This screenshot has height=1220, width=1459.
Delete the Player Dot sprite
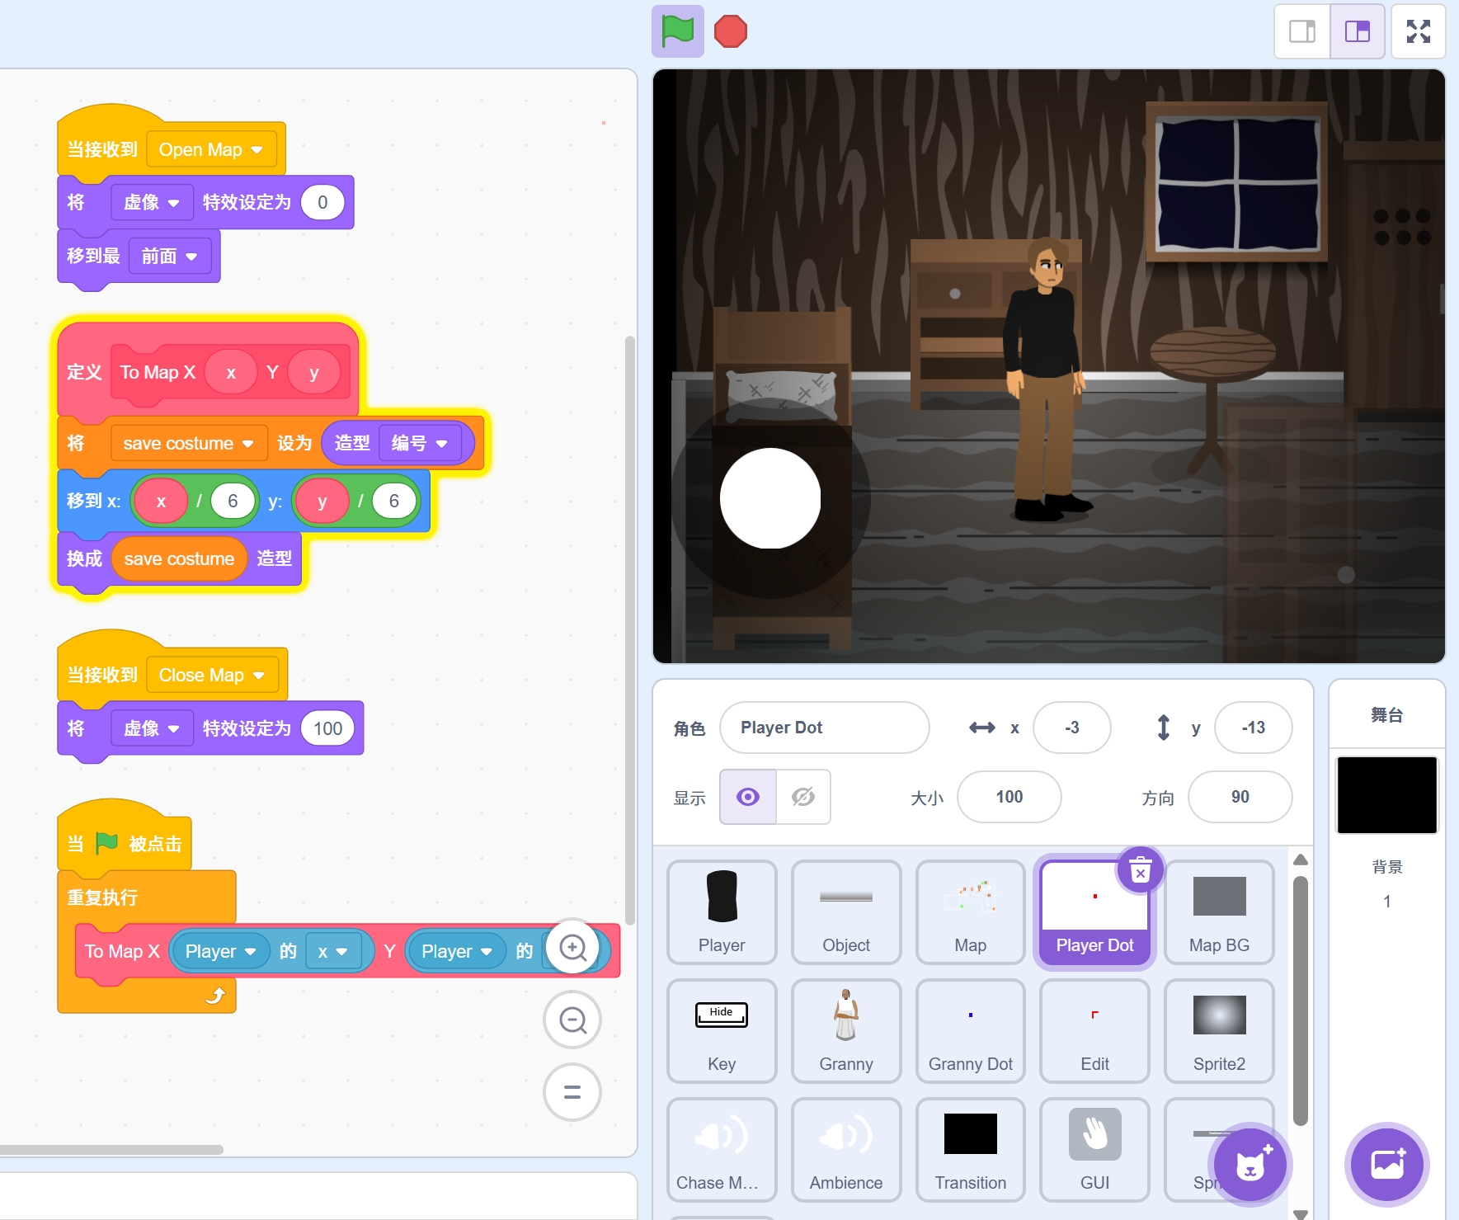[x=1140, y=869]
